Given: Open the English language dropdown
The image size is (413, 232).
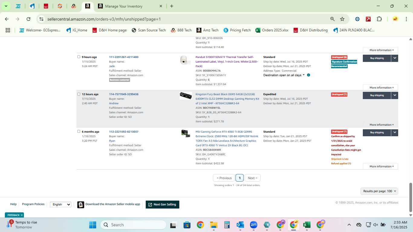Looking at the screenshot, I should pyautogui.click(x=60, y=205).
